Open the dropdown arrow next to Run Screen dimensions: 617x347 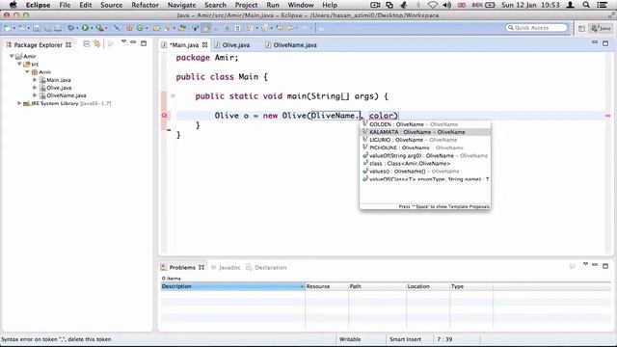click(x=92, y=28)
